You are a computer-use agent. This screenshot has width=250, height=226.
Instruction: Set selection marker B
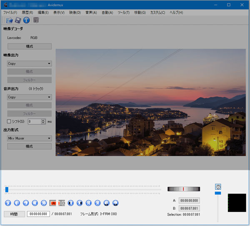(62, 203)
